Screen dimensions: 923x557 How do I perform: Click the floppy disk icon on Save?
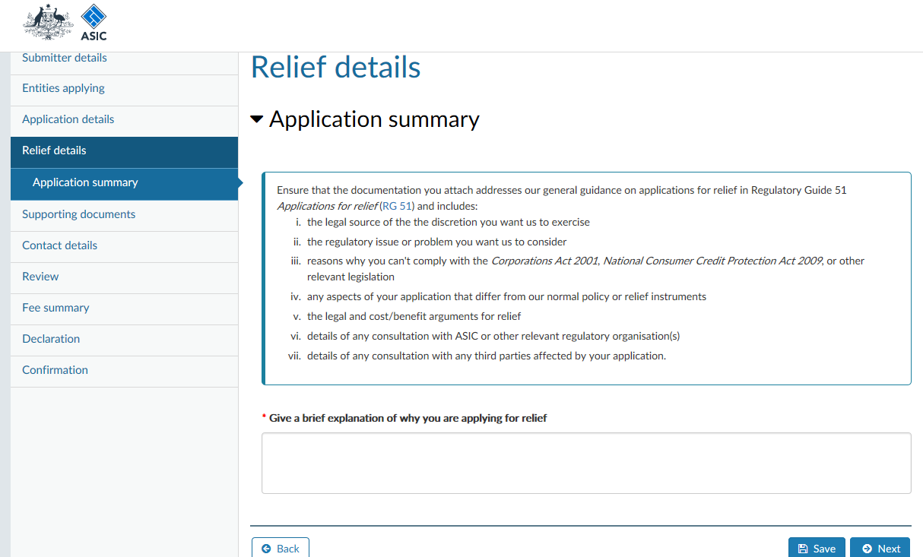[x=803, y=549]
